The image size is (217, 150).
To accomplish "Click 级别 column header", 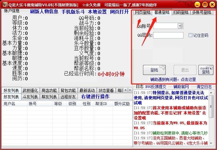I will (x=74, y=104).
